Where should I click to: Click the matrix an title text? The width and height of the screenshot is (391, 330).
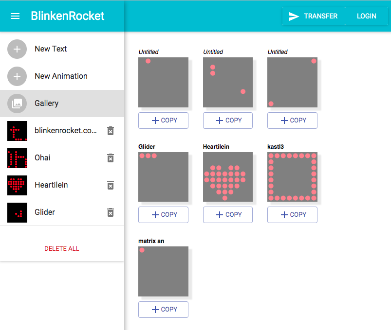coord(151,241)
